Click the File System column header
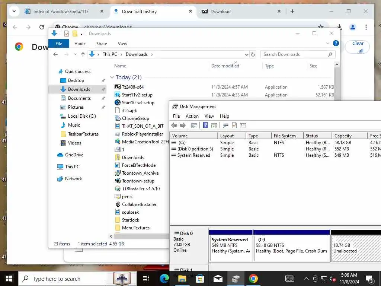The image size is (381, 286). (287, 136)
